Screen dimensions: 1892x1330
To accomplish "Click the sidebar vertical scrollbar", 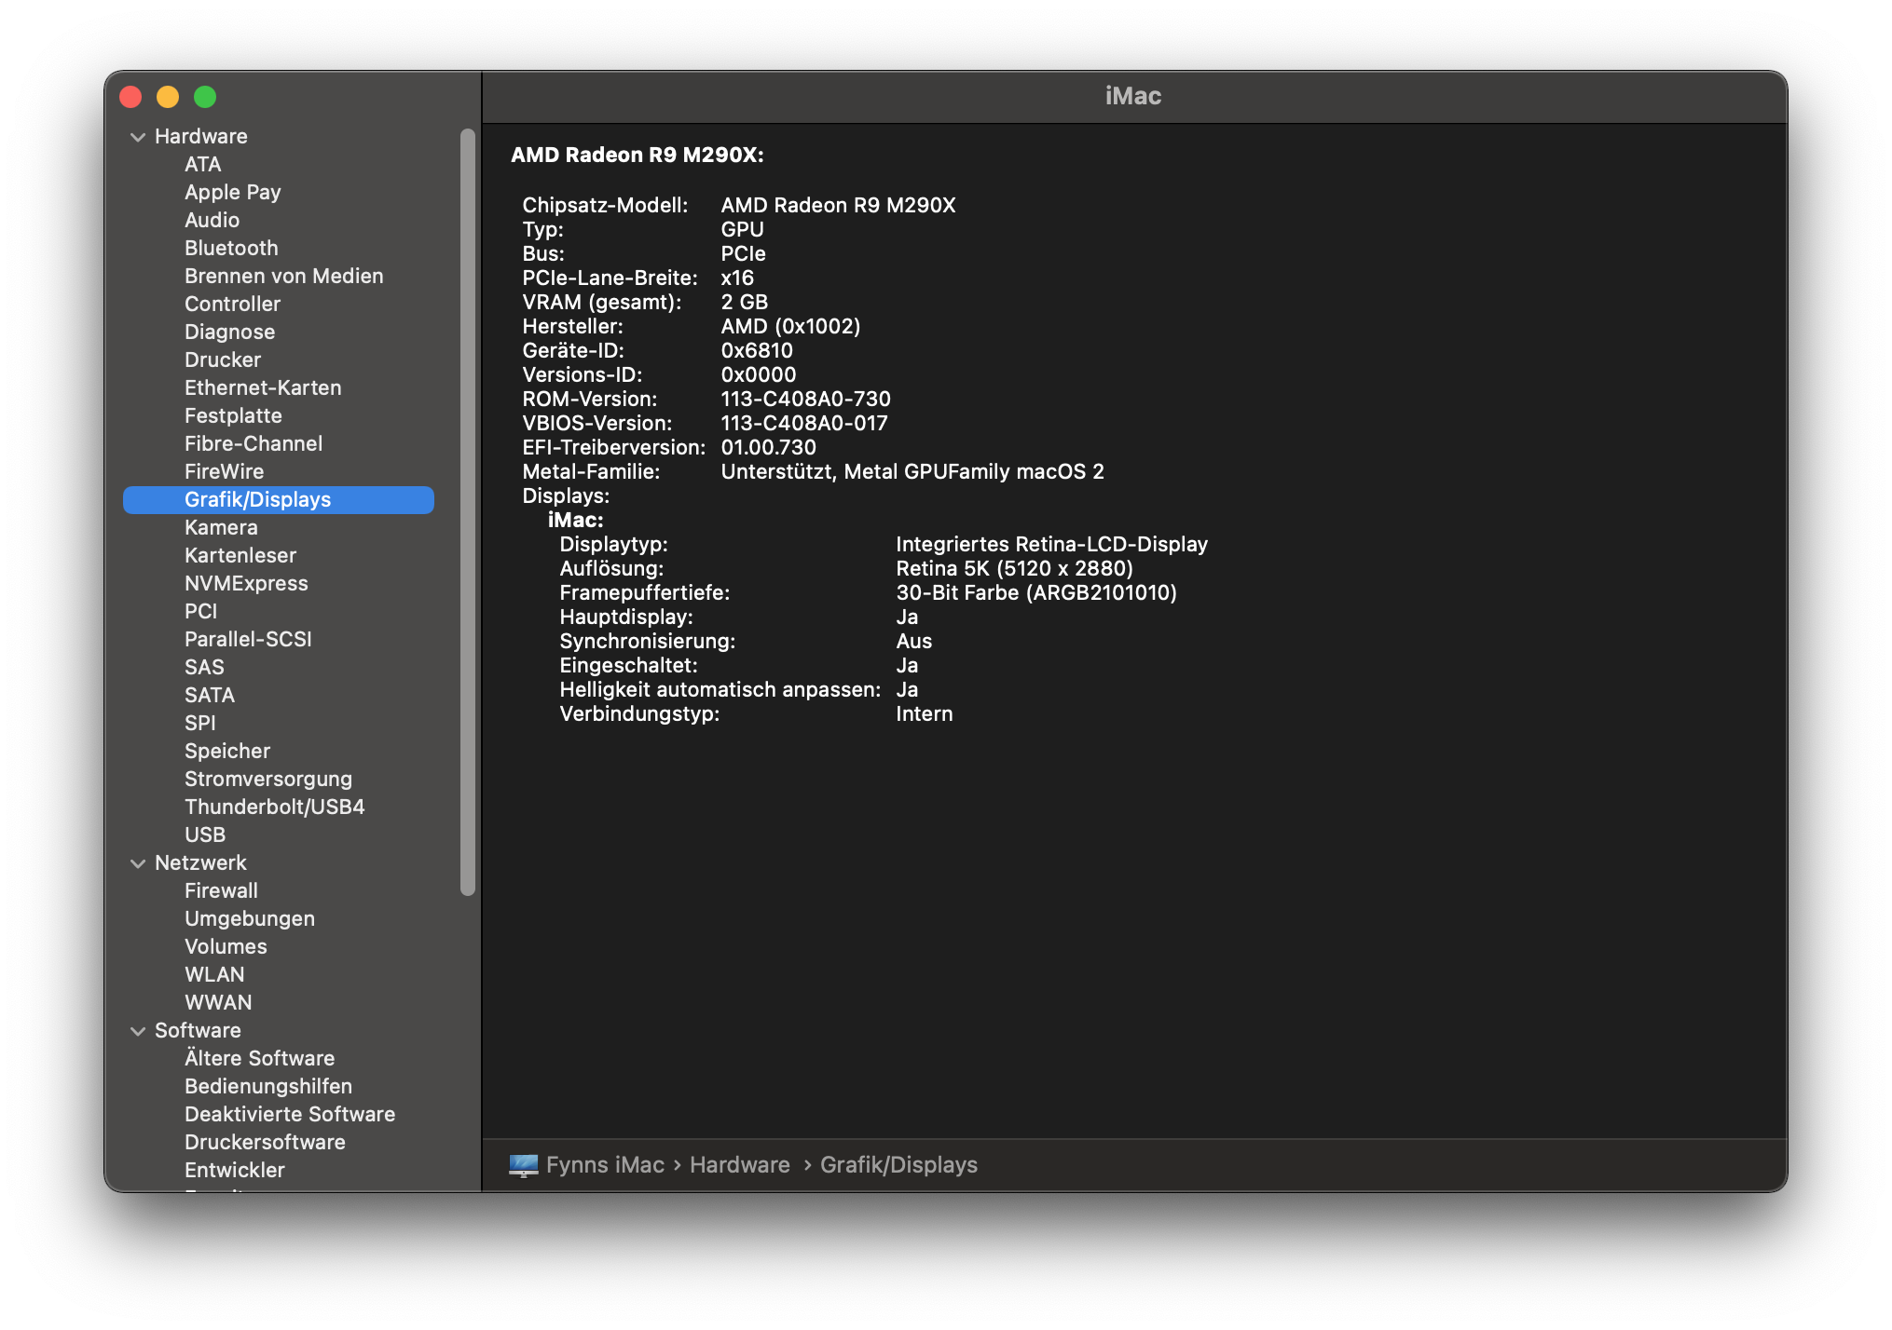I will click(468, 512).
